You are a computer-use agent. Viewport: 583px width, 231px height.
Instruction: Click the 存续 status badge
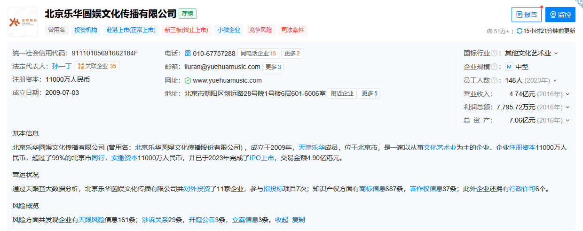[188, 14]
